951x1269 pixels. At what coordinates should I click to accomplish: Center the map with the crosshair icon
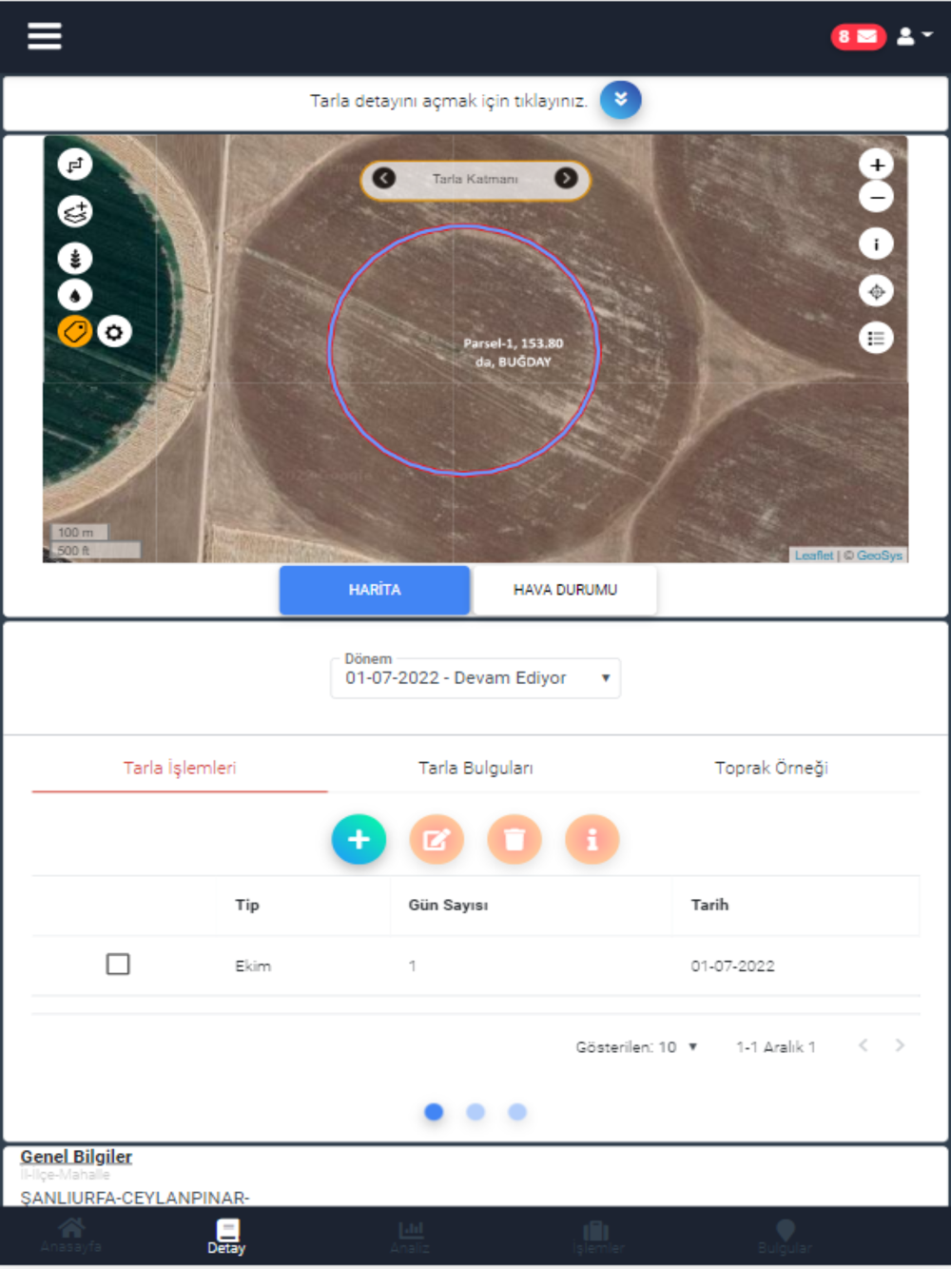[876, 291]
